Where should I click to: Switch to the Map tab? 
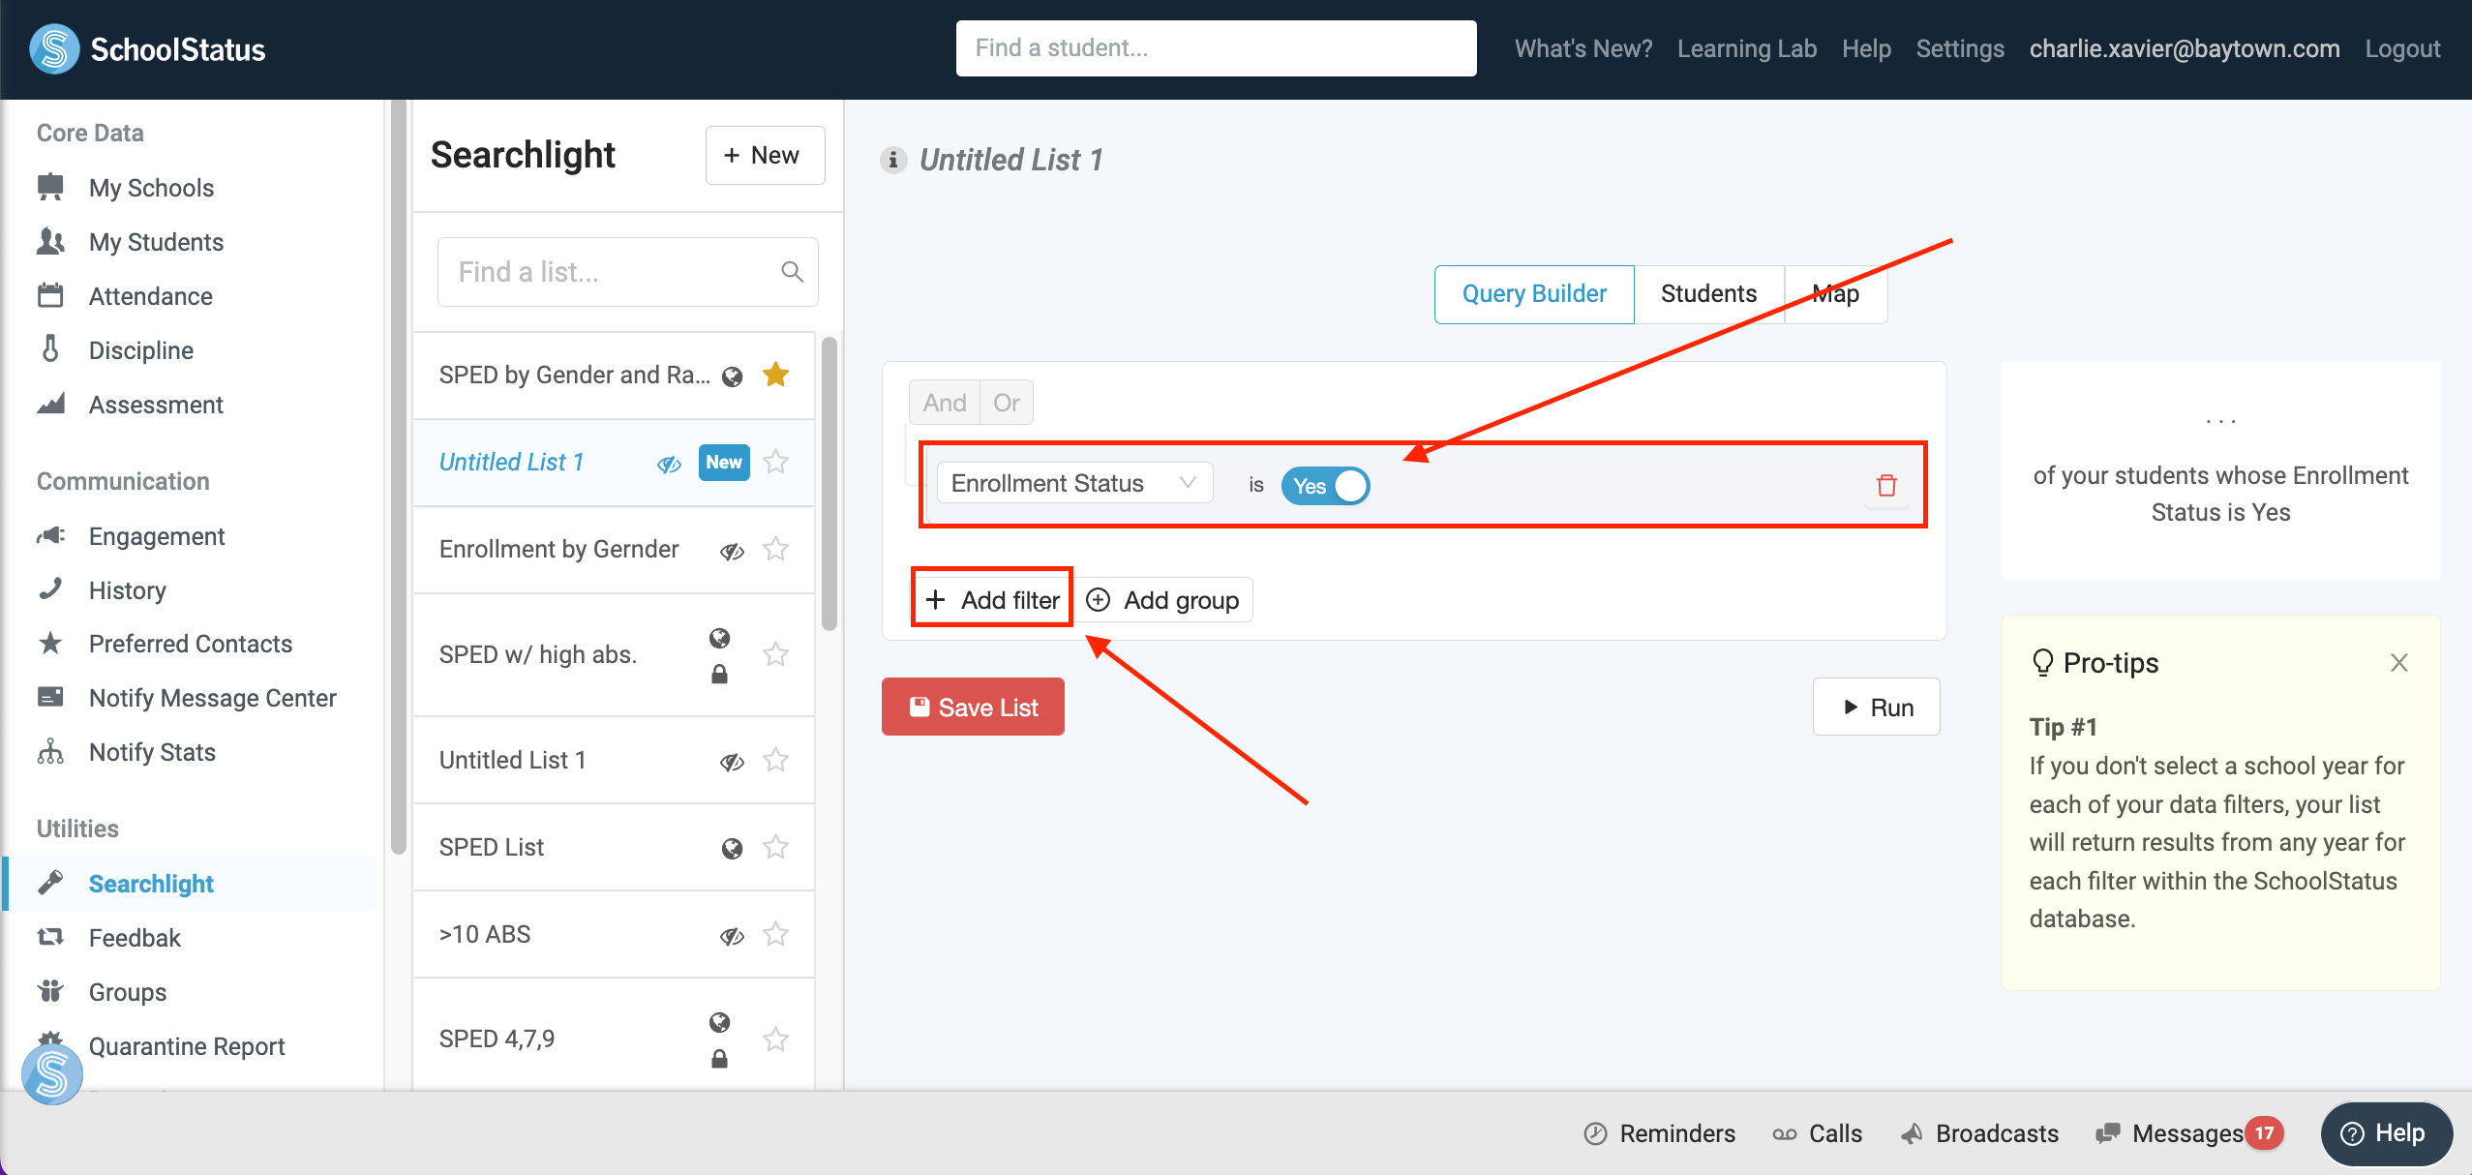[1835, 294]
